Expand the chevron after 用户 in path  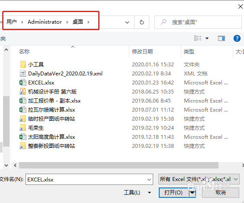click(22, 22)
